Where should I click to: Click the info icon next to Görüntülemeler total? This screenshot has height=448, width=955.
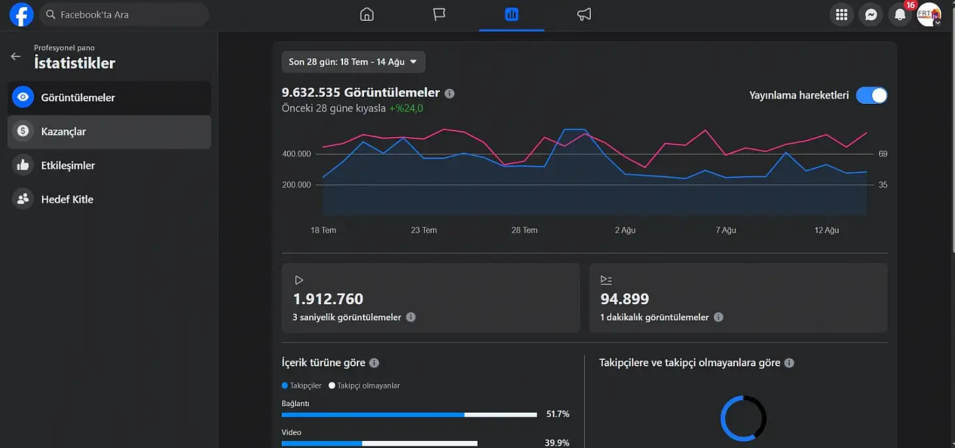pos(449,93)
